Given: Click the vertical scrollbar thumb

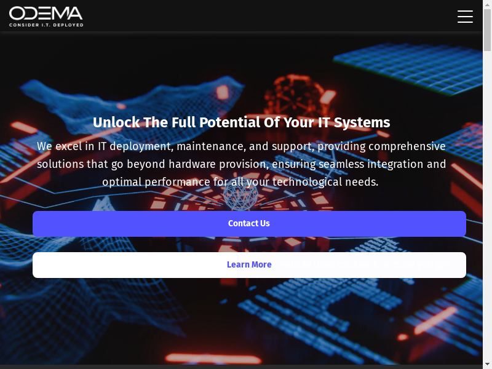Looking at the screenshot, I should click(487, 30).
